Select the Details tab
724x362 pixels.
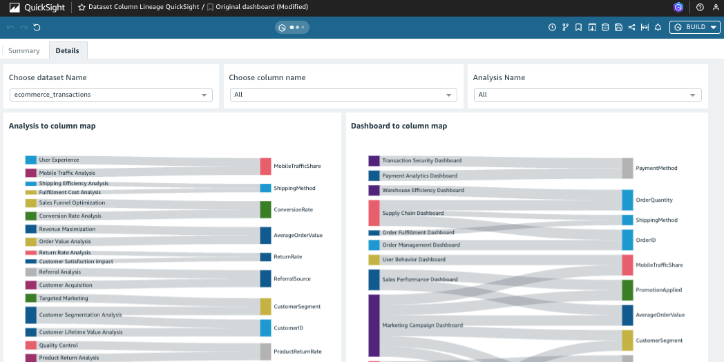tap(68, 51)
